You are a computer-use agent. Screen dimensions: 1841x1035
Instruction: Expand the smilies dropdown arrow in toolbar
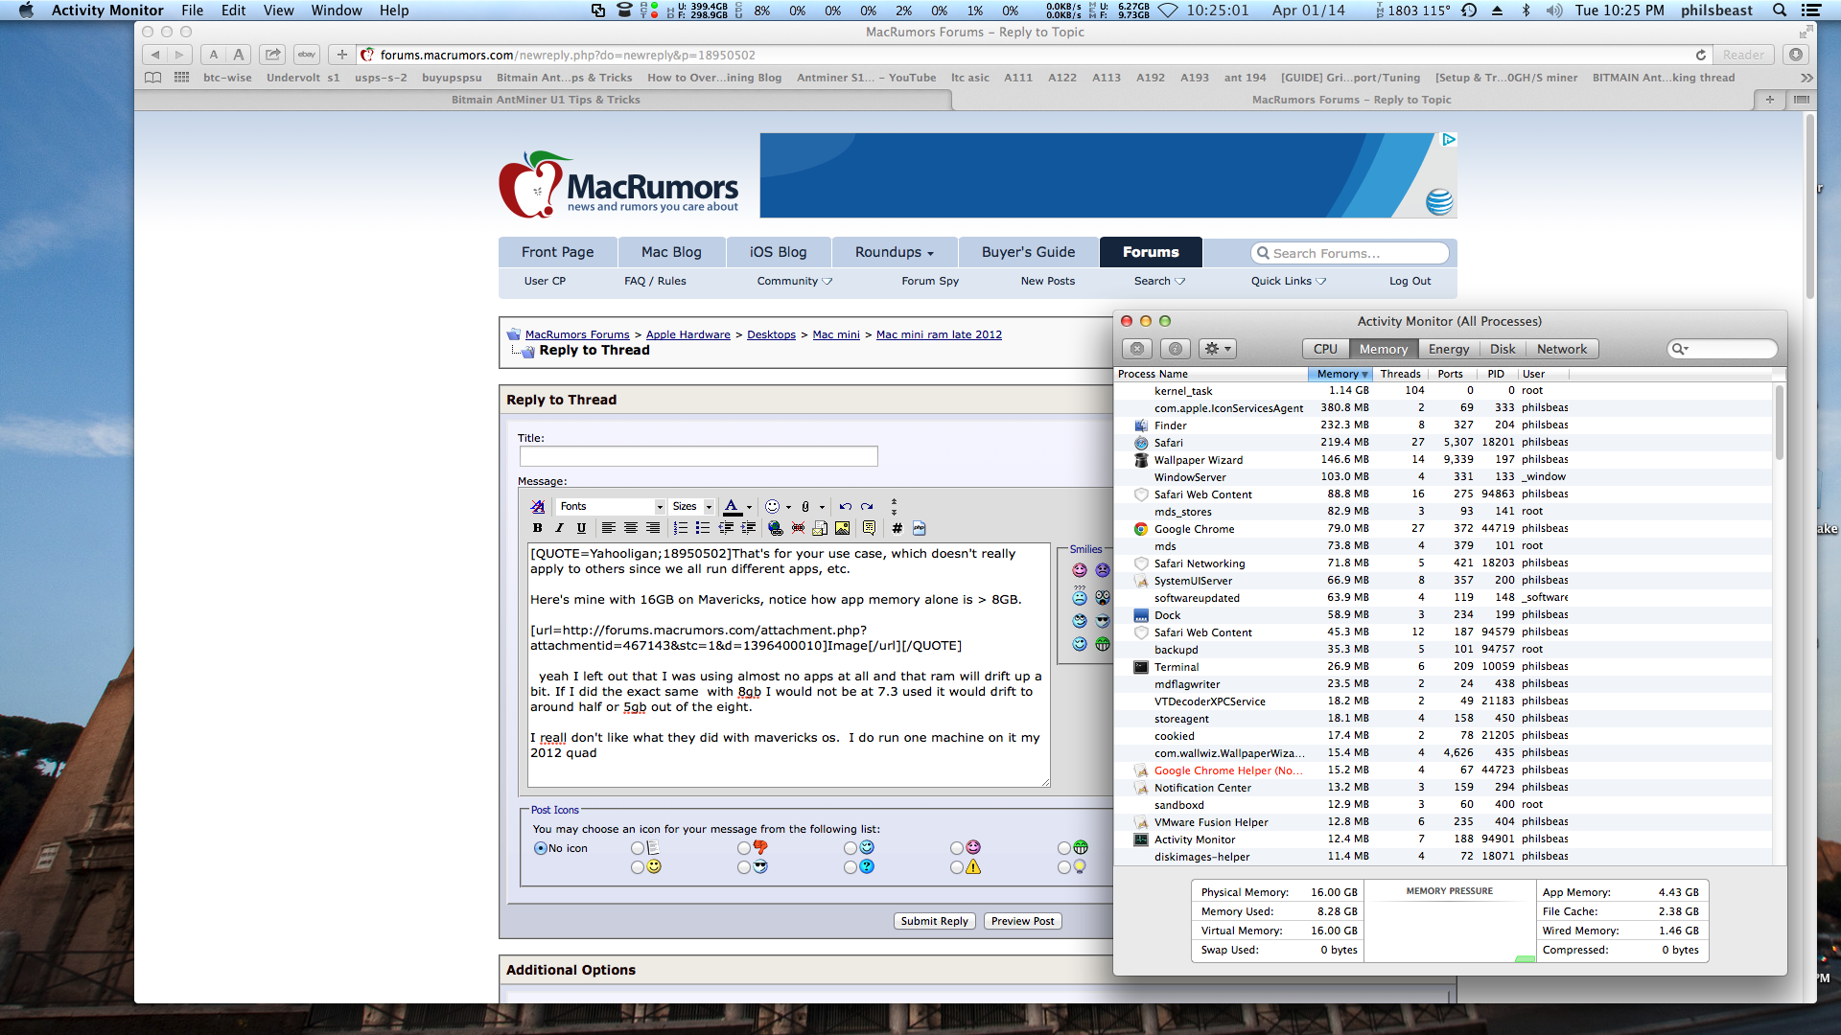click(x=788, y=507)
